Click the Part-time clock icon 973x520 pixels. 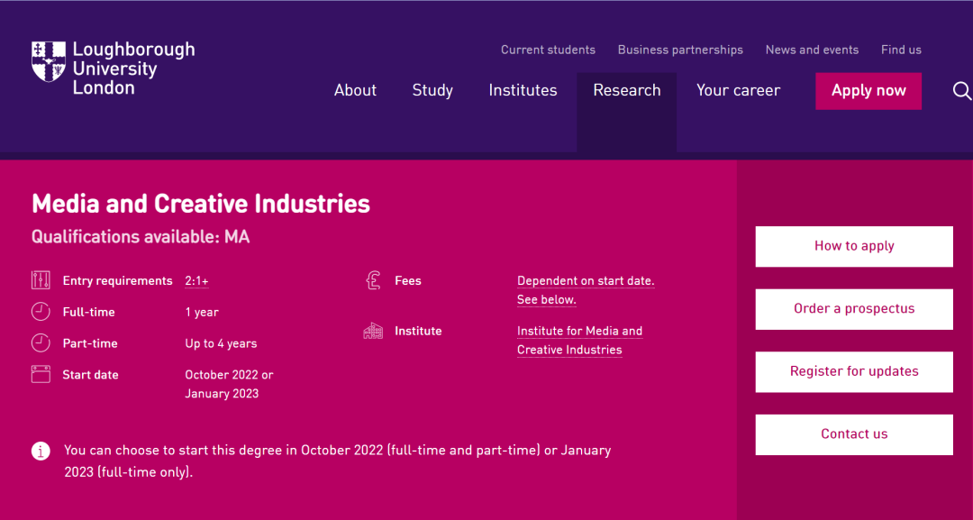point(41,343)
